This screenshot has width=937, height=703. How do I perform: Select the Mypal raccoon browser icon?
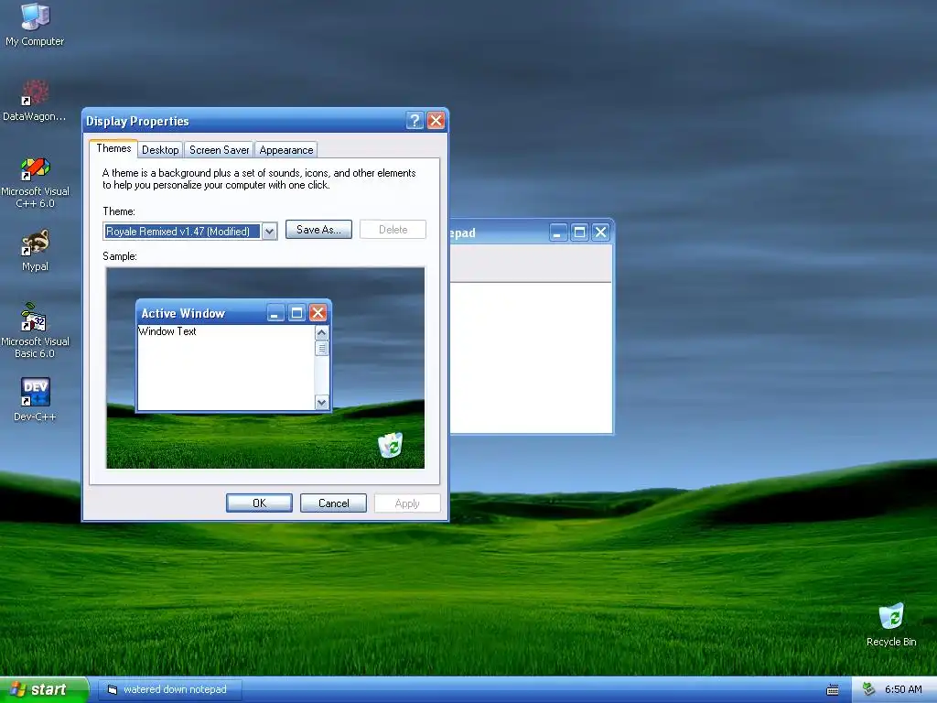[35, 251]
